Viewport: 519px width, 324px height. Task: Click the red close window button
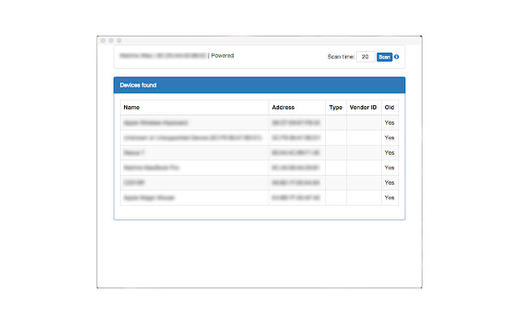click(103, 40)
